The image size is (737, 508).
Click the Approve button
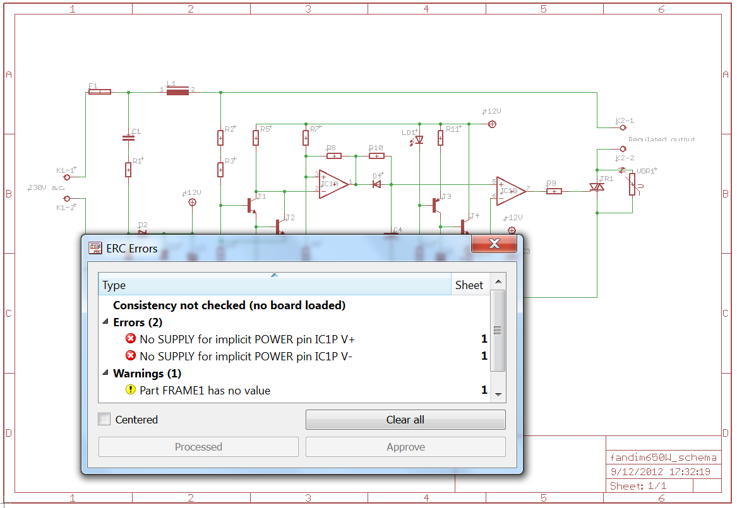coord(405,447)
